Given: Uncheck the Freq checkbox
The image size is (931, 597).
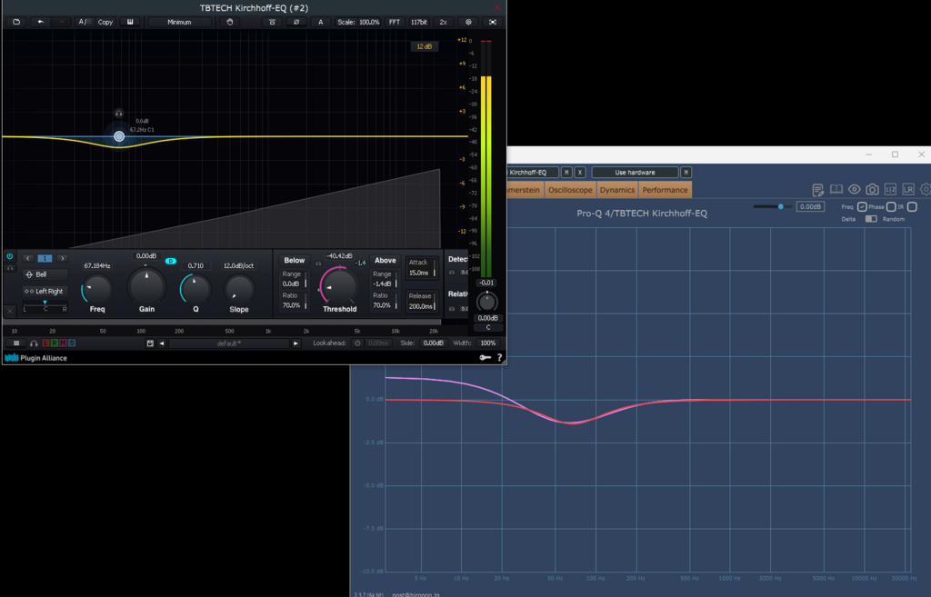Looking at the screenshot, I should [x=862, y=206].
